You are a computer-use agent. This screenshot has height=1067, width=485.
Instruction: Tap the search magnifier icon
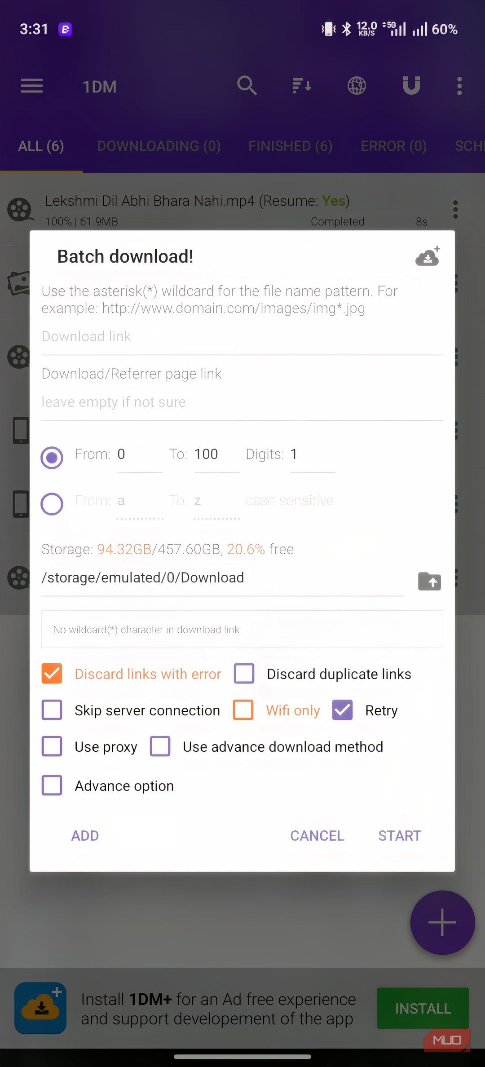click(x=247, y=85)
